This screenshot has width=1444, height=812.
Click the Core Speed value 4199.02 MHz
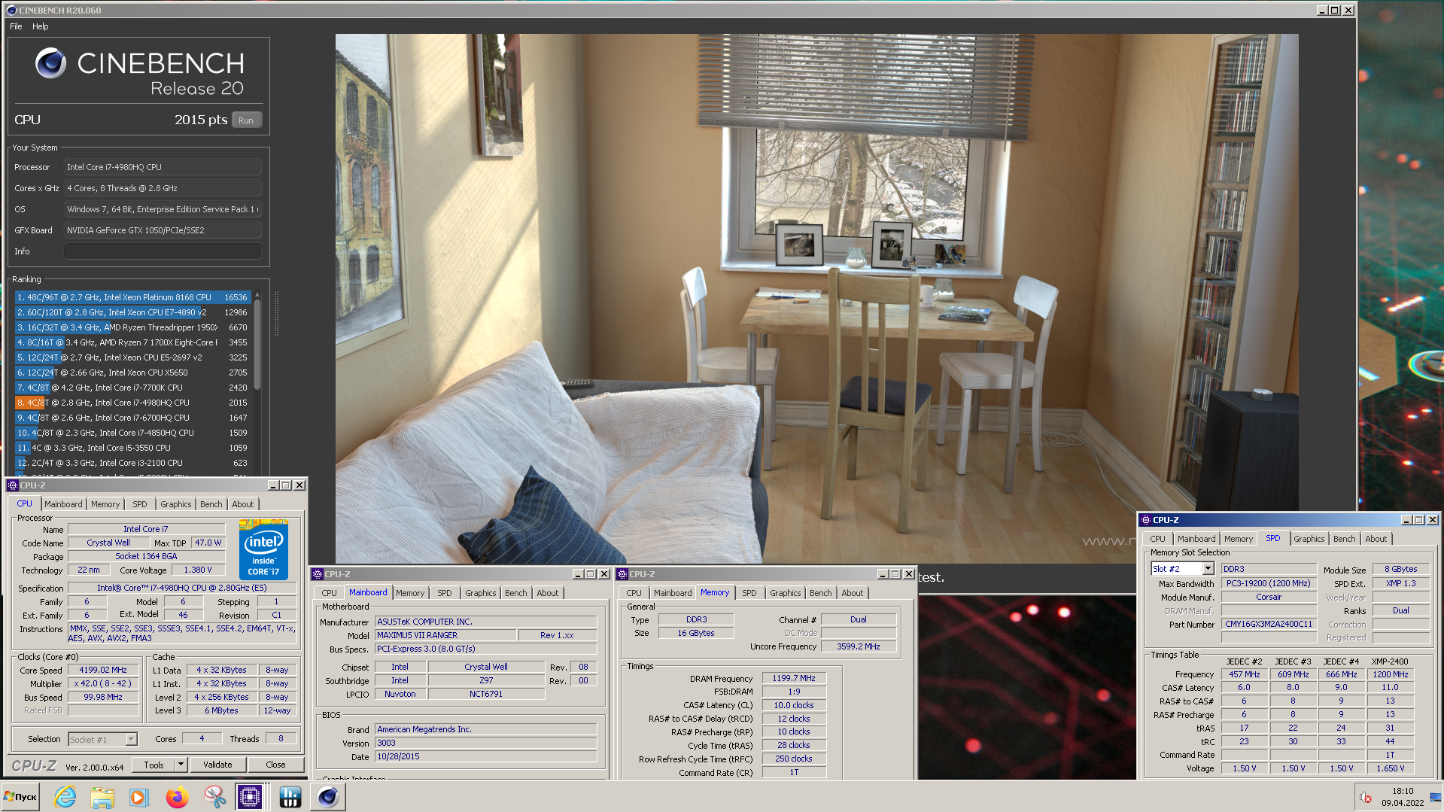tap(103, 670)
